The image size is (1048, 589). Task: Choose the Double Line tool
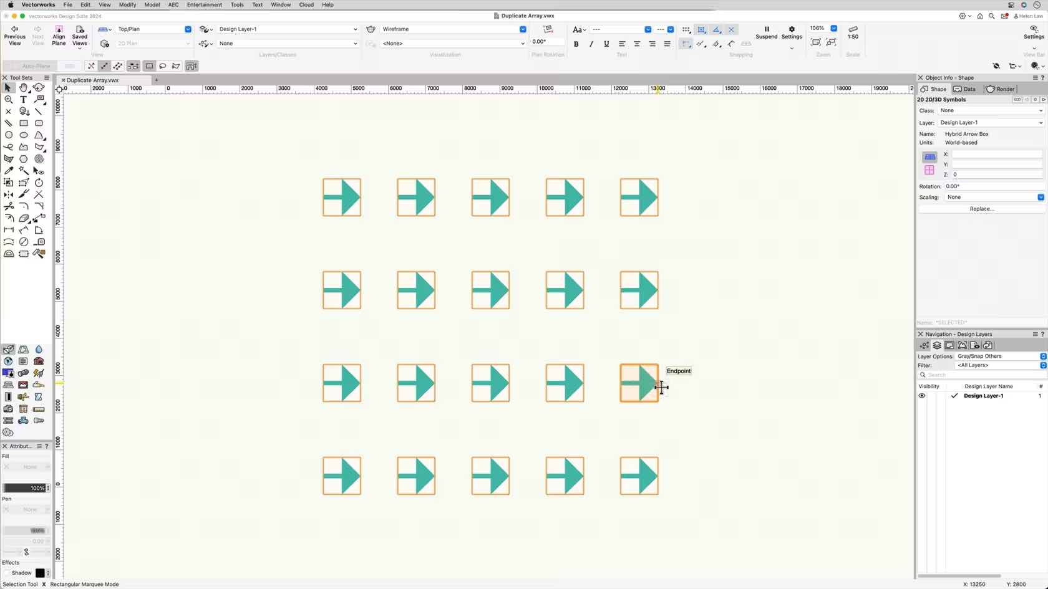point(8,123)
